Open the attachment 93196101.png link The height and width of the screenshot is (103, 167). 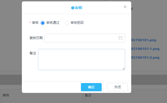(144, 40)
